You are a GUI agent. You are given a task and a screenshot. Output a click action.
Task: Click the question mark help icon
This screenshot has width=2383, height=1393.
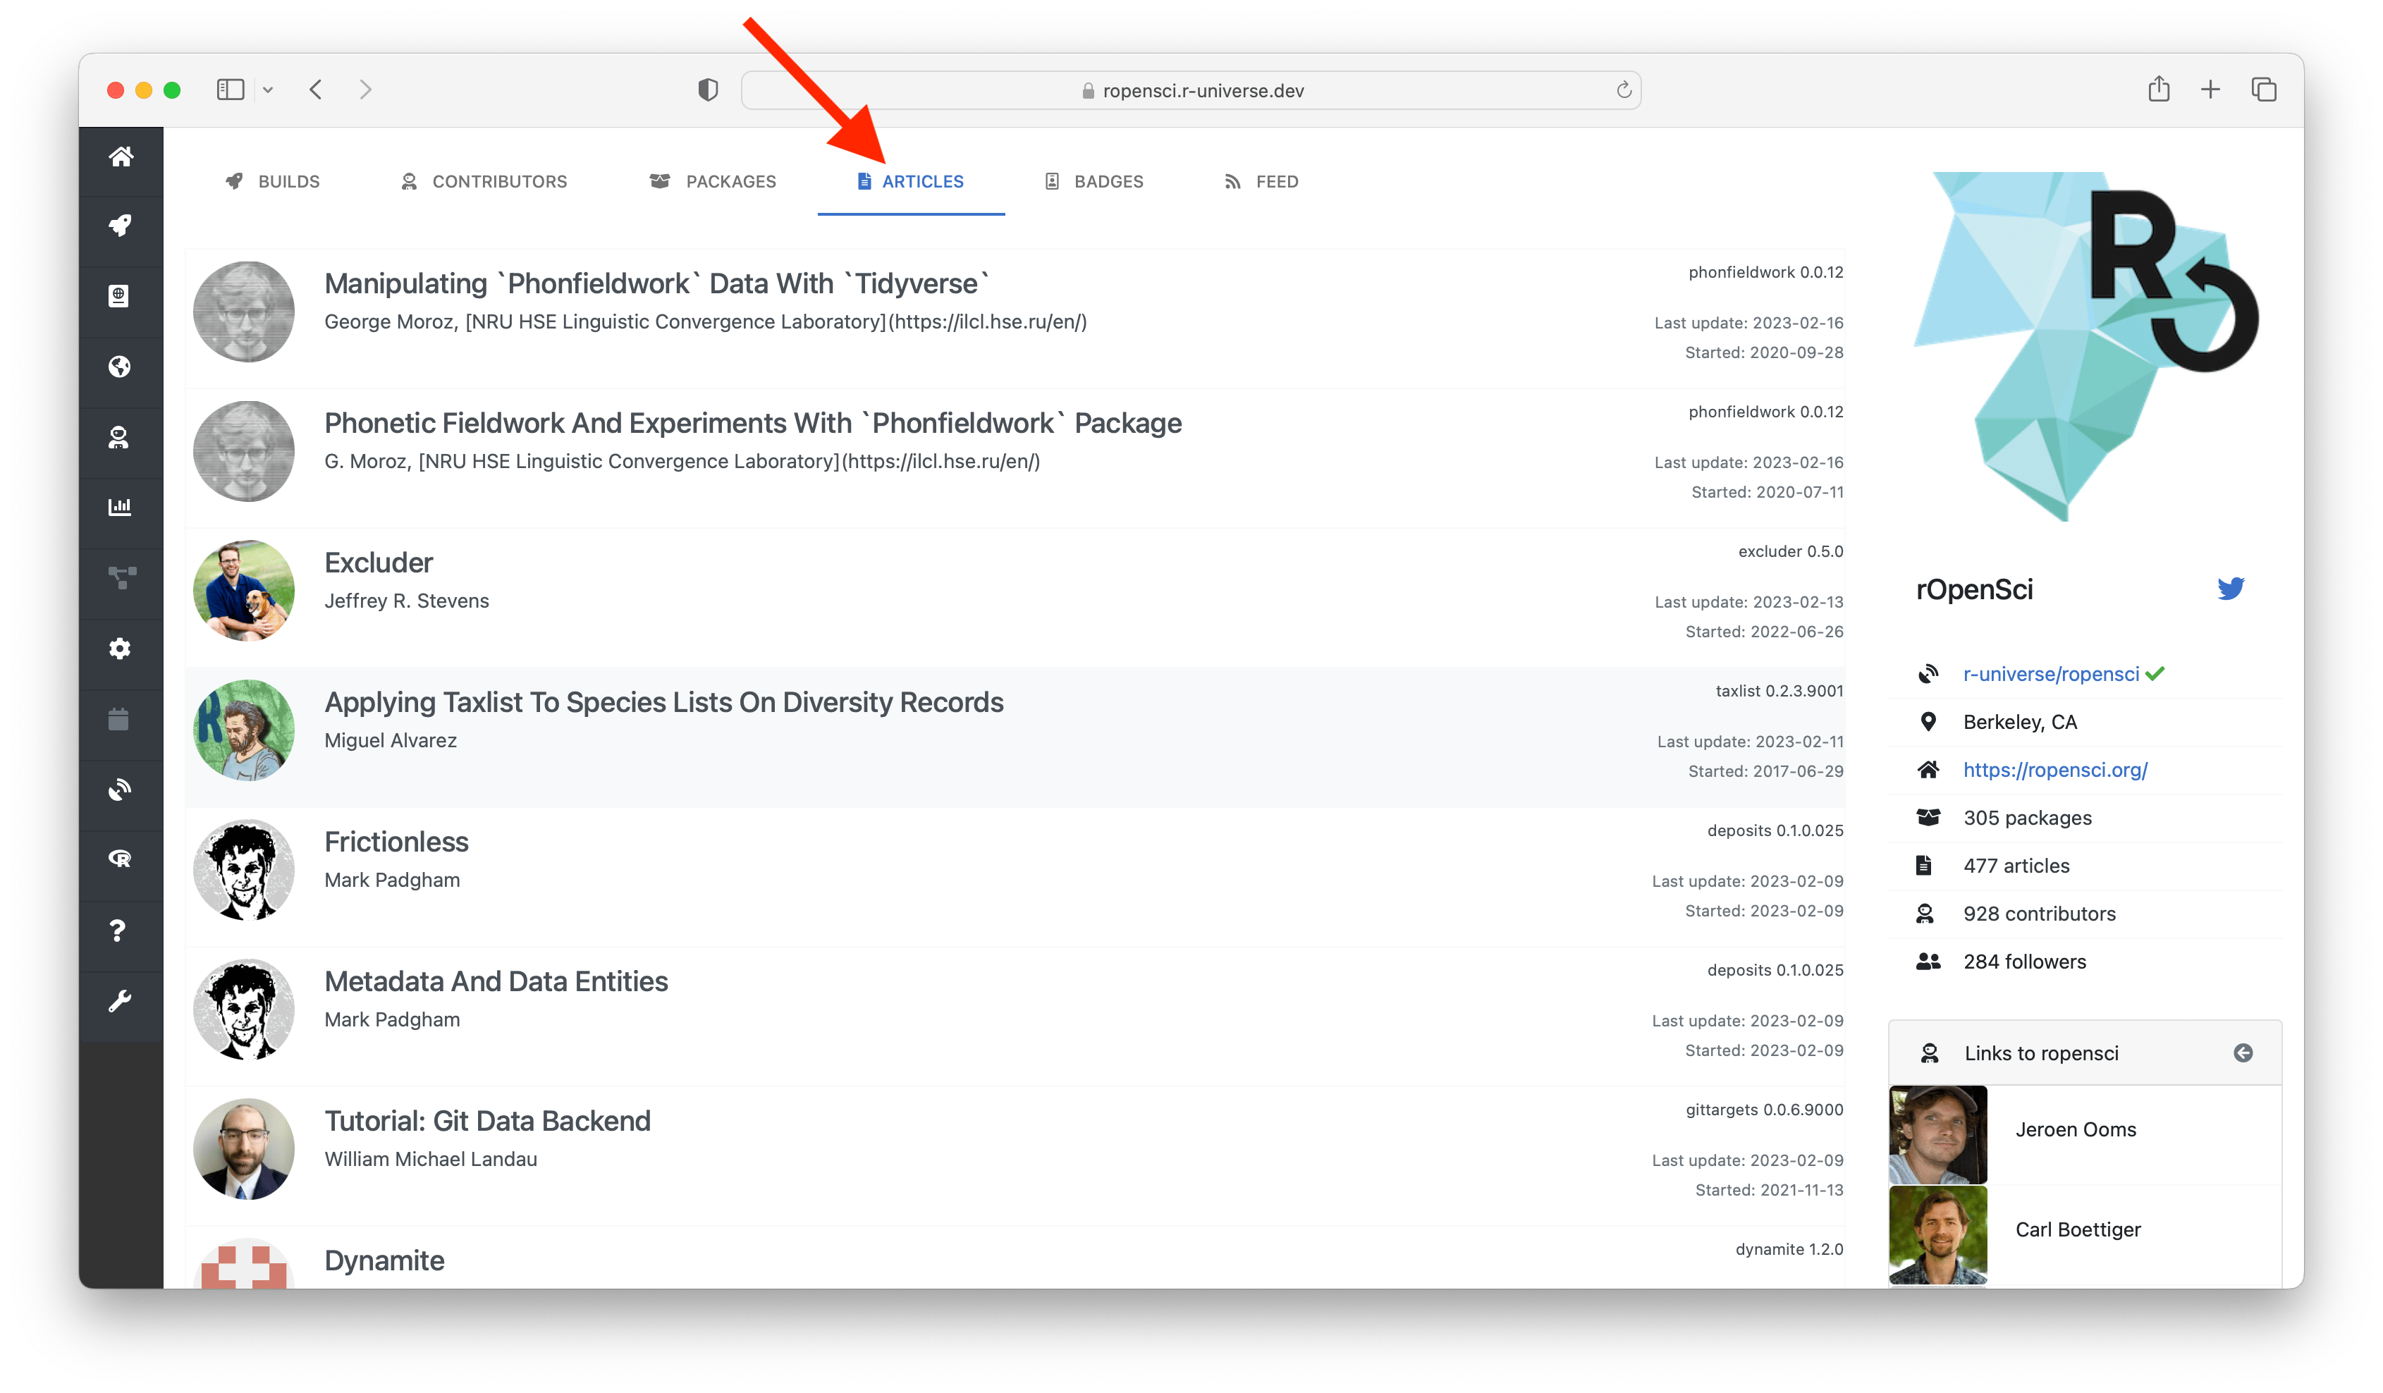click(x=118, y=931)
